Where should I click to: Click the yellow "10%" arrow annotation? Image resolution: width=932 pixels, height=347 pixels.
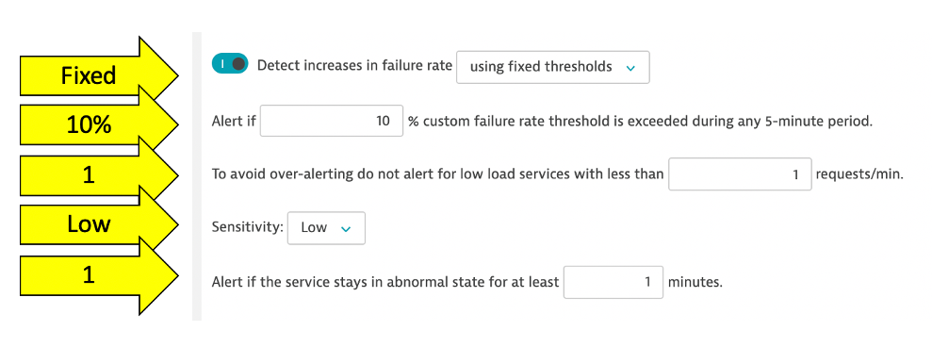[x=99, y=125]
